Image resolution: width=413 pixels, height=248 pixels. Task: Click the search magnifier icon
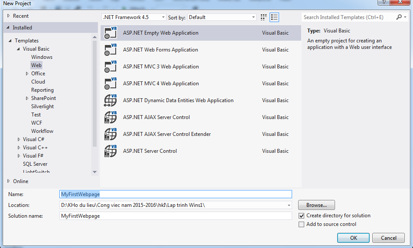click(399, 17)
